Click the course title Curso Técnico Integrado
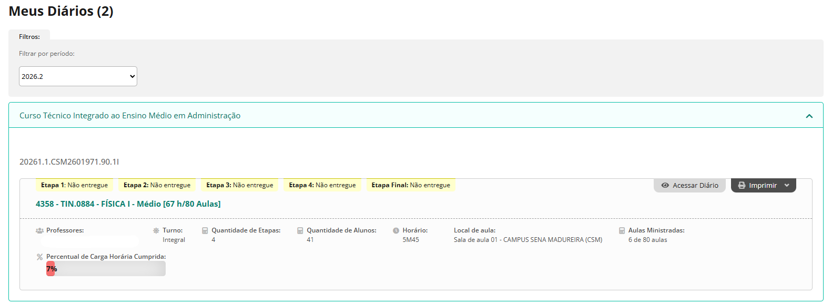The image size is (832, 304). point(130,116)
